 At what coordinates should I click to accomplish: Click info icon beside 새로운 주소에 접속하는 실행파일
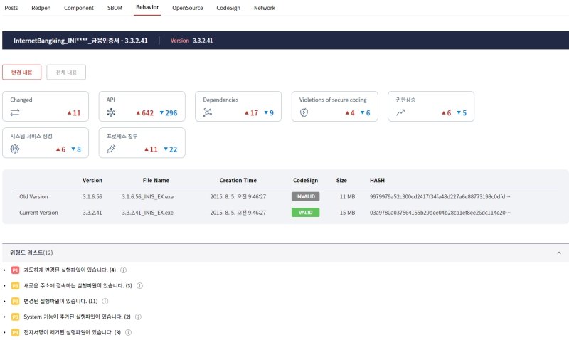point(139,285)
